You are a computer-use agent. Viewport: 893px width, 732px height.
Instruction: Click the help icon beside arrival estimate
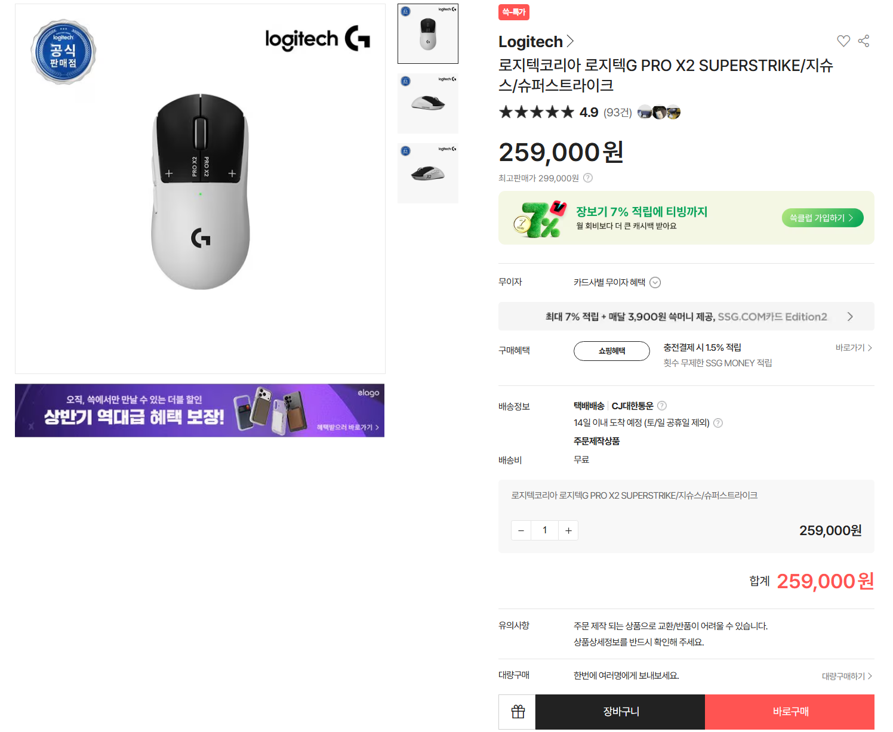[x=718, y=423]
